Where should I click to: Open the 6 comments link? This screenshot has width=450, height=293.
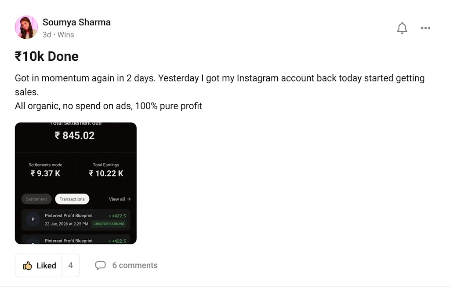point(135,265)
